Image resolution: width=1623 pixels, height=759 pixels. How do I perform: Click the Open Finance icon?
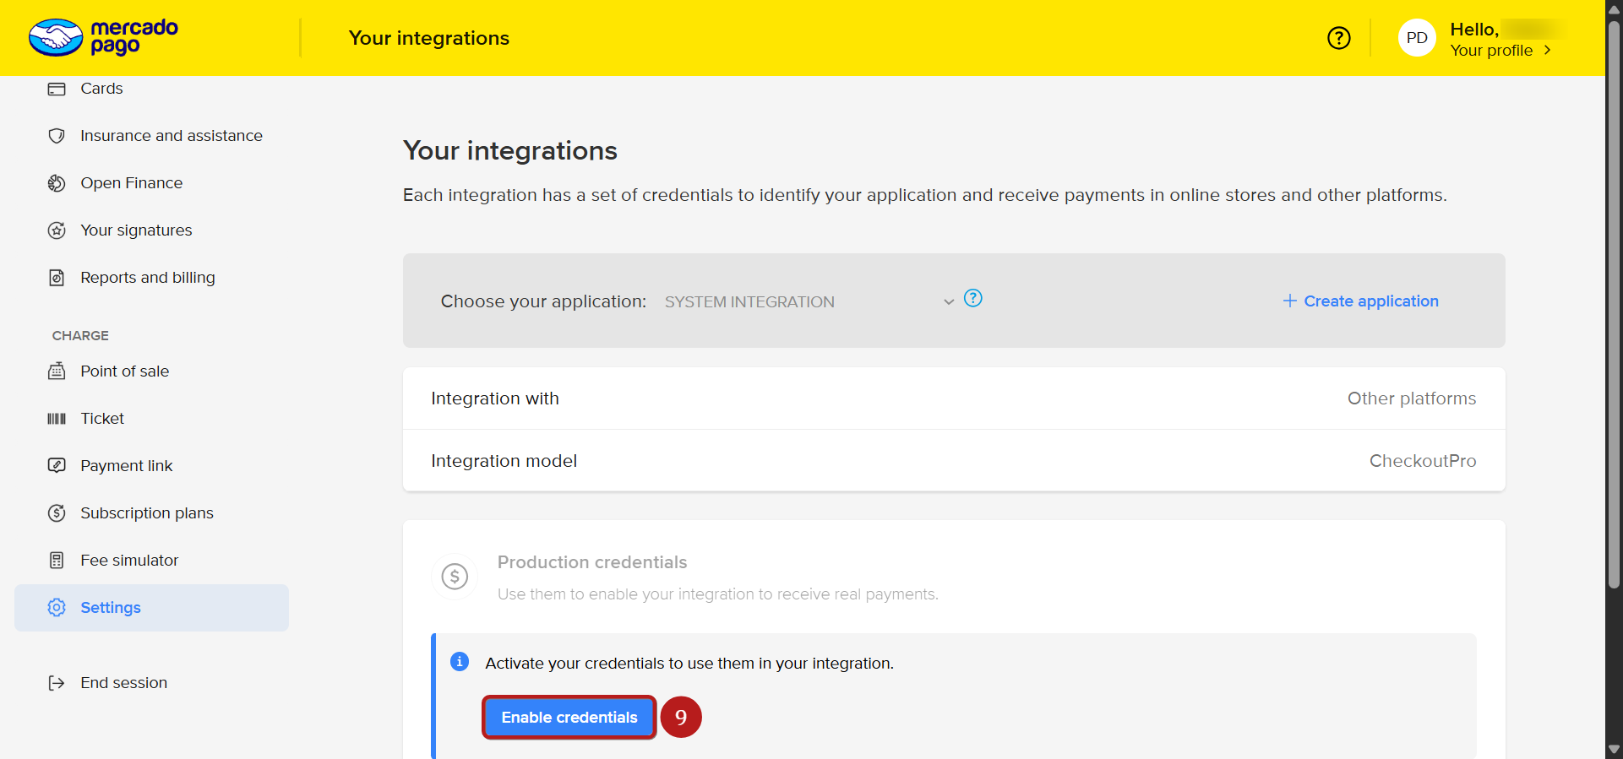[57, 183]
